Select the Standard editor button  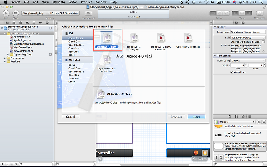click(x=213, y=13)
